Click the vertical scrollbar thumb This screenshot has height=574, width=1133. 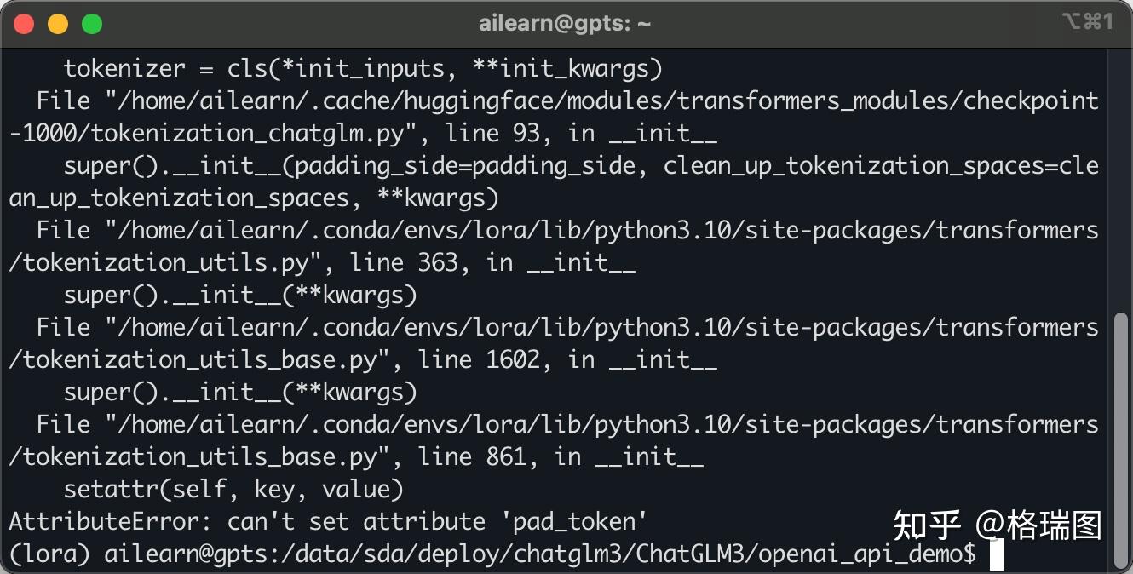pyautogui.click(x=1122, y=424)
